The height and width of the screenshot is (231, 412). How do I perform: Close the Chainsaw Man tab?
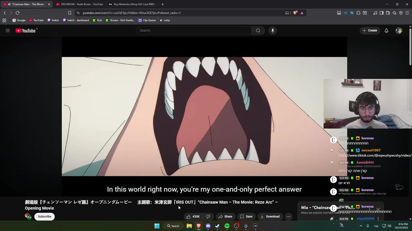click(x=49, y=4)
